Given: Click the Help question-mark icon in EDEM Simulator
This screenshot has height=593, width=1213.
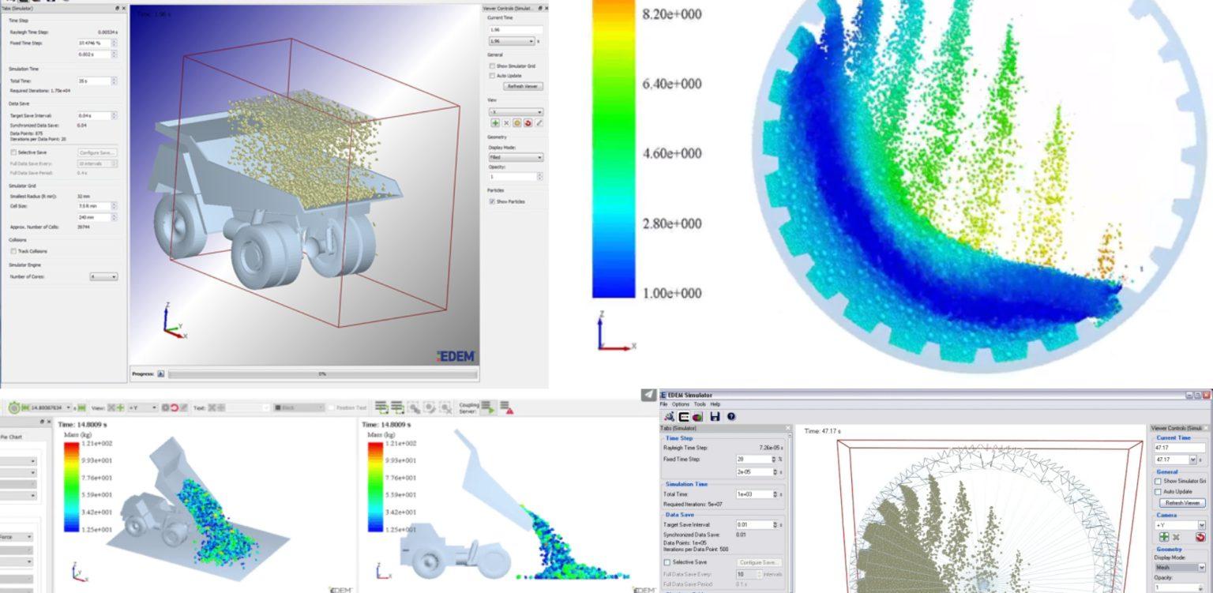Looking at the screenshot, I should tap(730, 416).
